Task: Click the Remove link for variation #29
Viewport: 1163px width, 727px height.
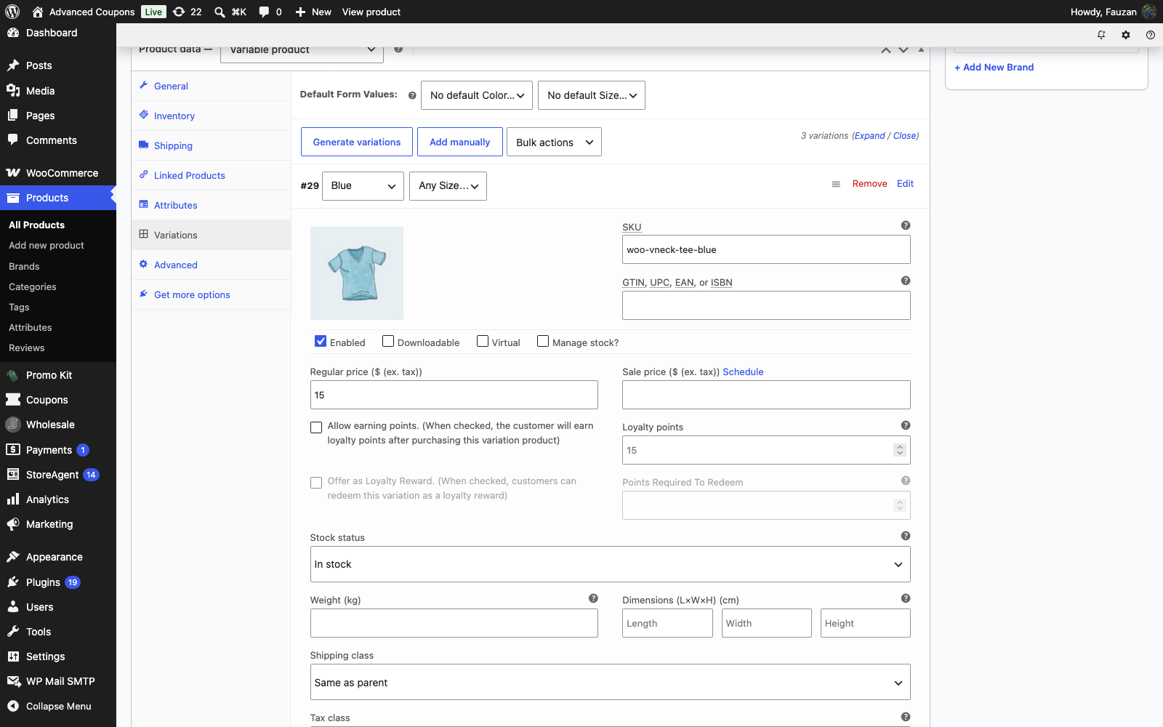Action: tap(869, 184)
